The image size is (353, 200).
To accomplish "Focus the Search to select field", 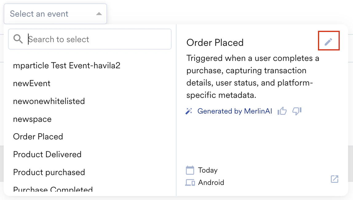I will pyautogui.click(x=98, y=39).
